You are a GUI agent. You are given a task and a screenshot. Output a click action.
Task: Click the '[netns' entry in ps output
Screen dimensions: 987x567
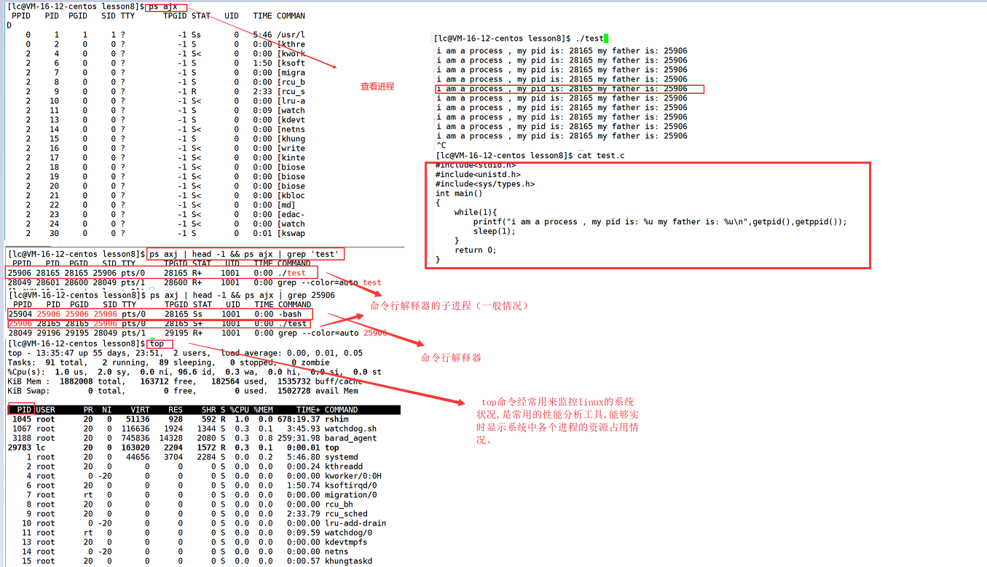(291, 130)
